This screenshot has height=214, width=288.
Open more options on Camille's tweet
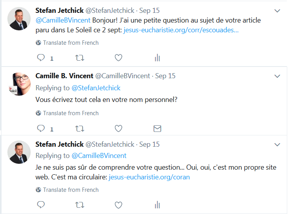point(277,76)
